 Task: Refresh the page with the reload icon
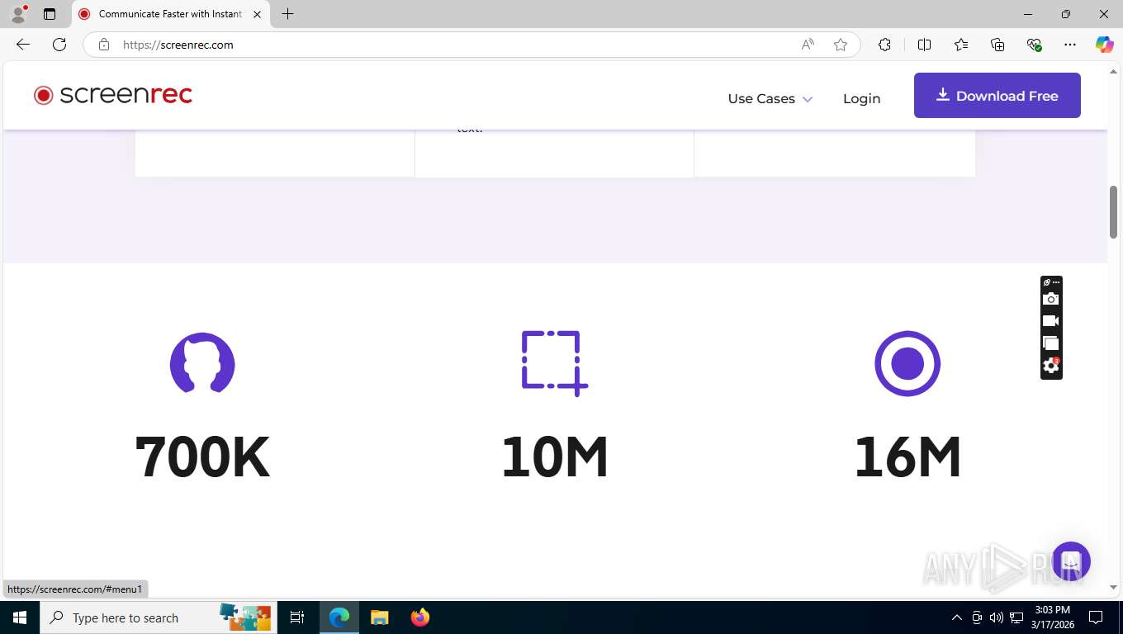tap(59, 45)
